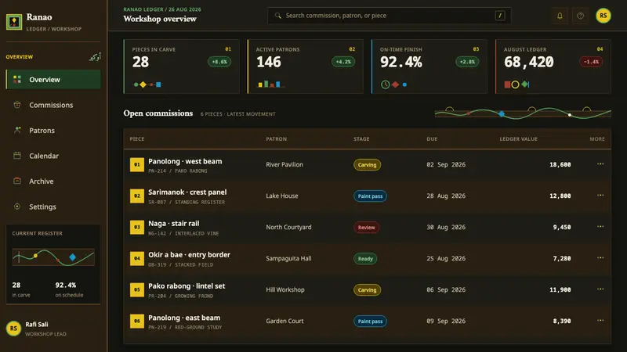The height and width of the screenshot is (352, 627).
Task: Click the +4.2% change badge
Action: coord(343,62)
